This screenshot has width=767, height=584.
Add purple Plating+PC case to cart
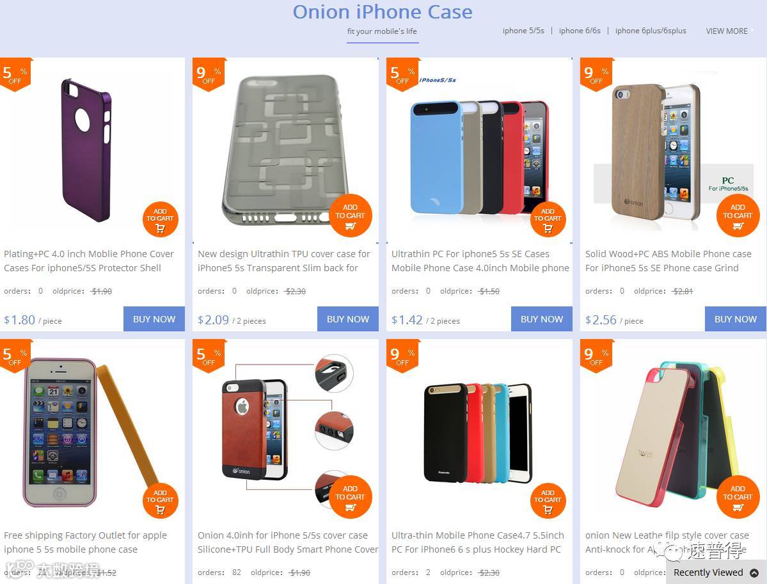[160, 219]
